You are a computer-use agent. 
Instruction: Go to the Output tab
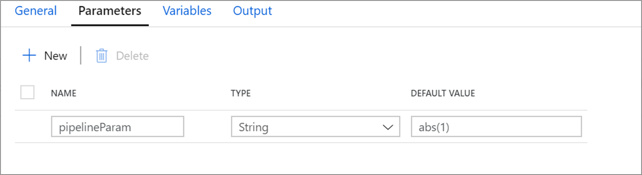(x=252, y=11)
